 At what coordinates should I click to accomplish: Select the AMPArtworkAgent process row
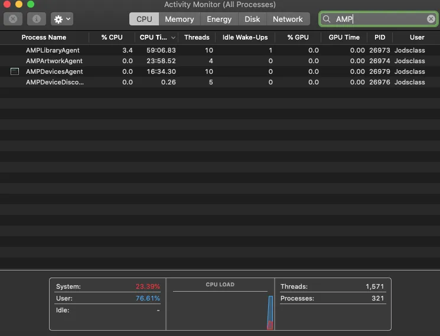220,61
